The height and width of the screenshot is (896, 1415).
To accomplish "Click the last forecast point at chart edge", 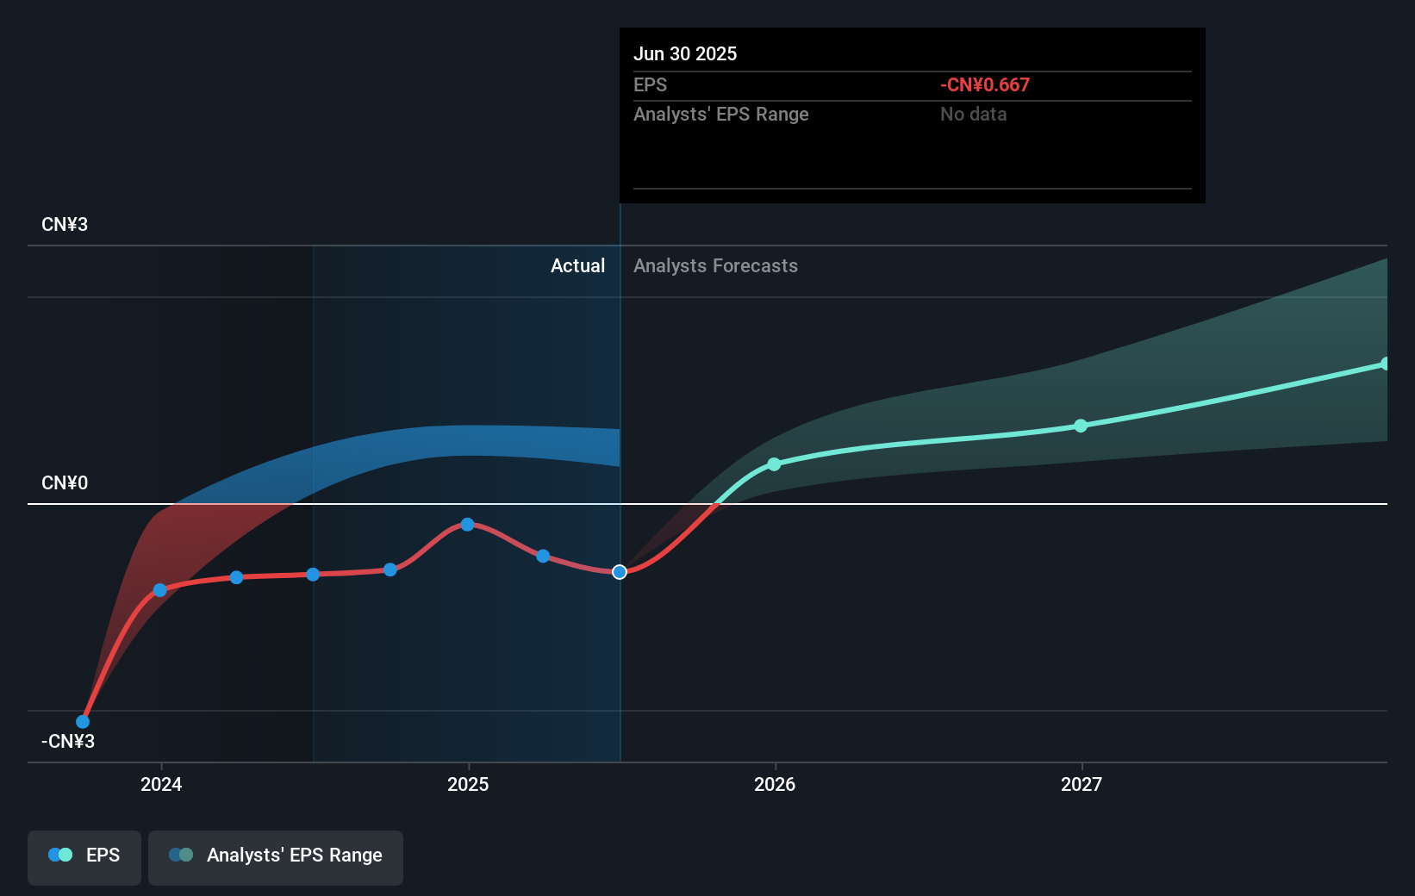I will 1385,364.
